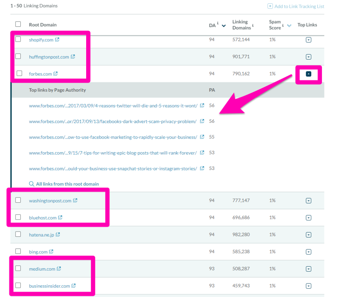
Task: Check the forbes.com row checkbox
Action: point(19,73)
